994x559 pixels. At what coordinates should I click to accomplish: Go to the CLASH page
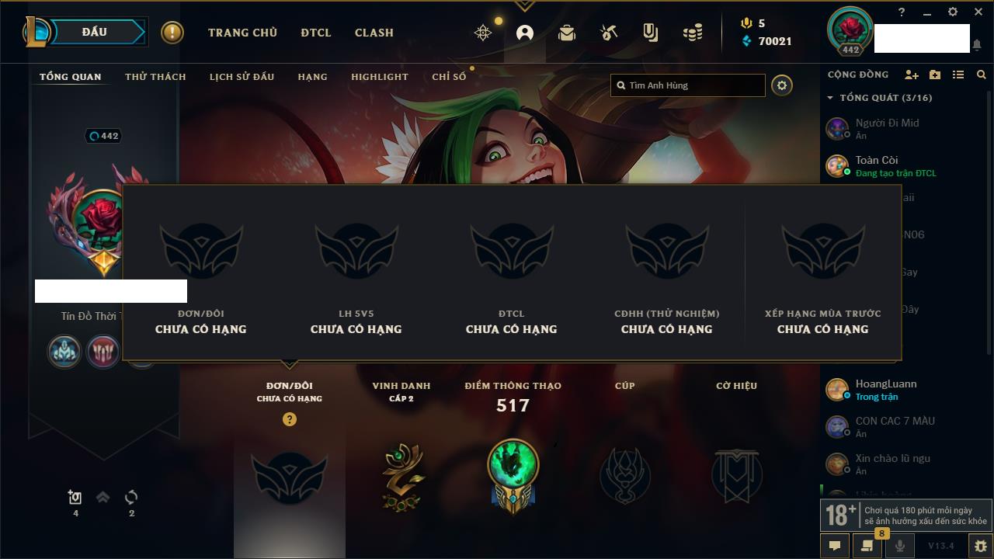click(x=374, y=33)
